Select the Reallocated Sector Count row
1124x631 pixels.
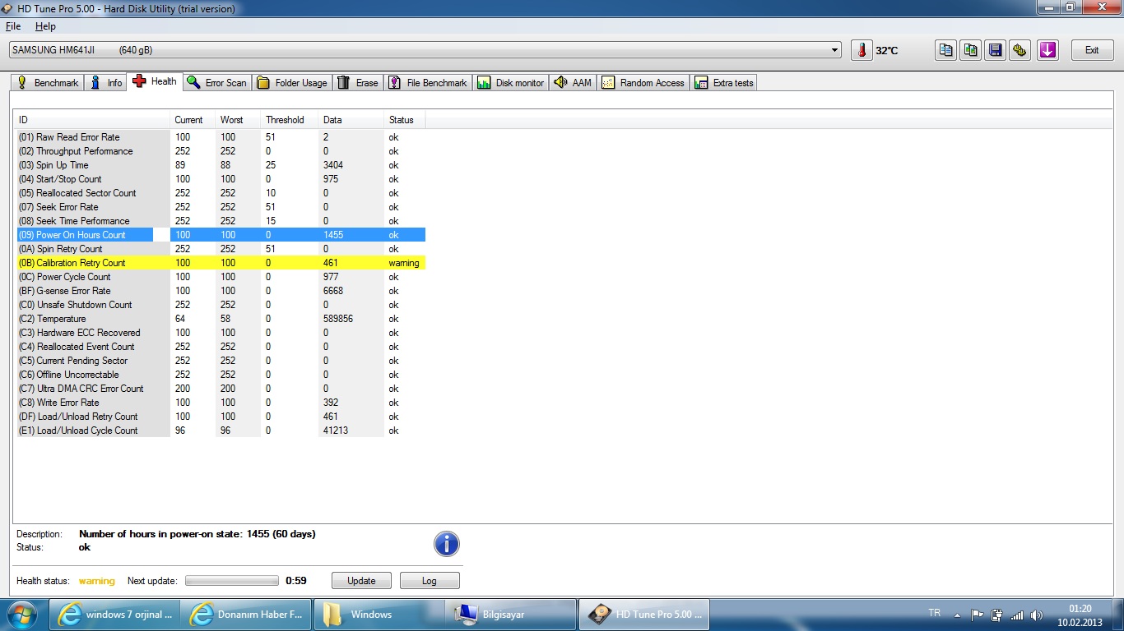tap(221, 193)
